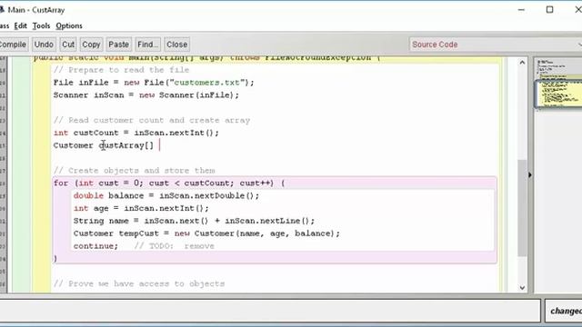Click the Cut button
Screen dimensions: 582x327
tap(68, 45)
